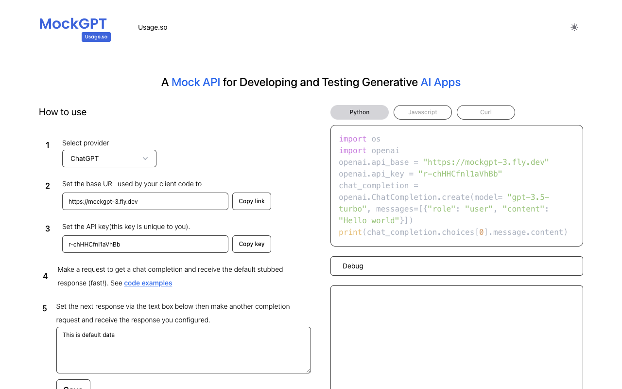Toggle the light/dark theme sun icon

(x=574, y=27)
